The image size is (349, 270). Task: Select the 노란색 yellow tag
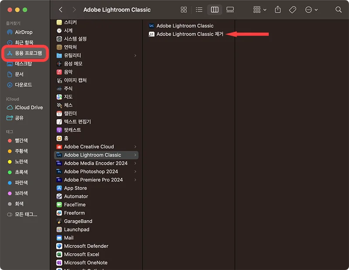18,162
